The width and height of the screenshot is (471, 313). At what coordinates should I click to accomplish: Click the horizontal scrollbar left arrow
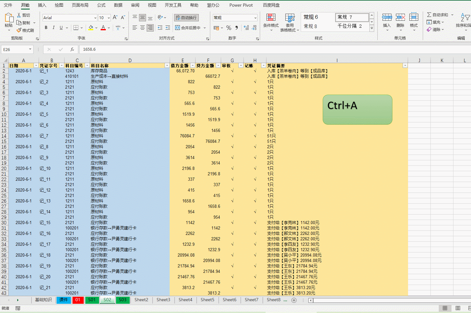(x=310, y=300)
